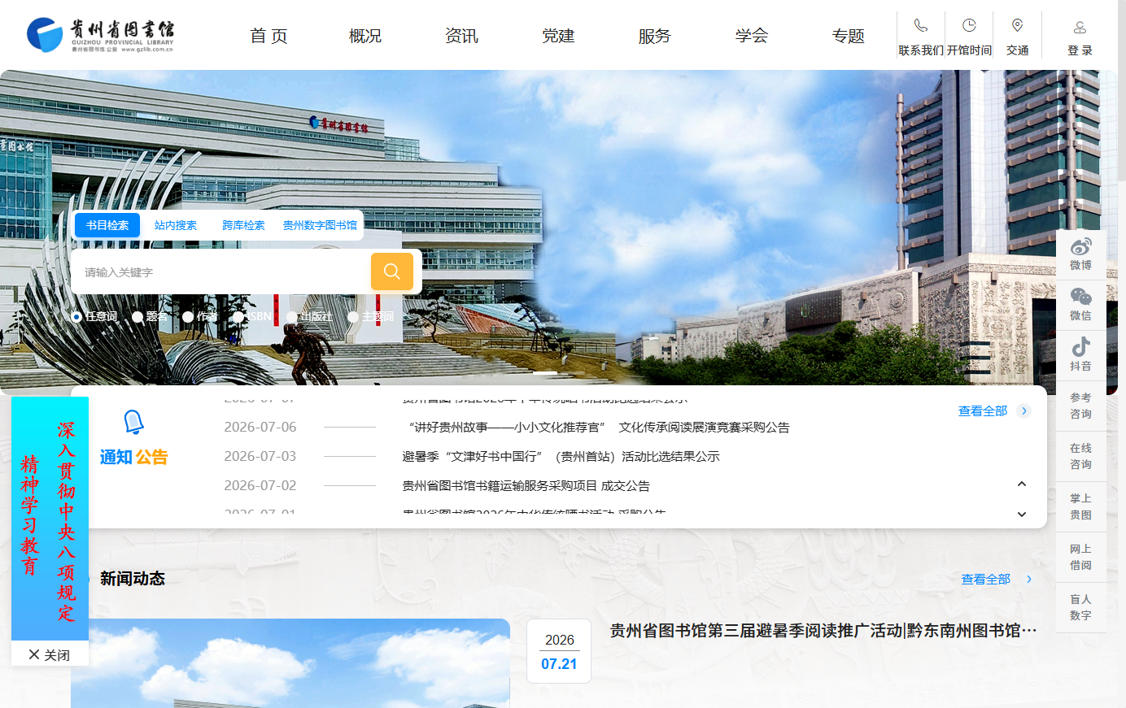Click the 2026-07-02 notice date

tap(260, 485)
